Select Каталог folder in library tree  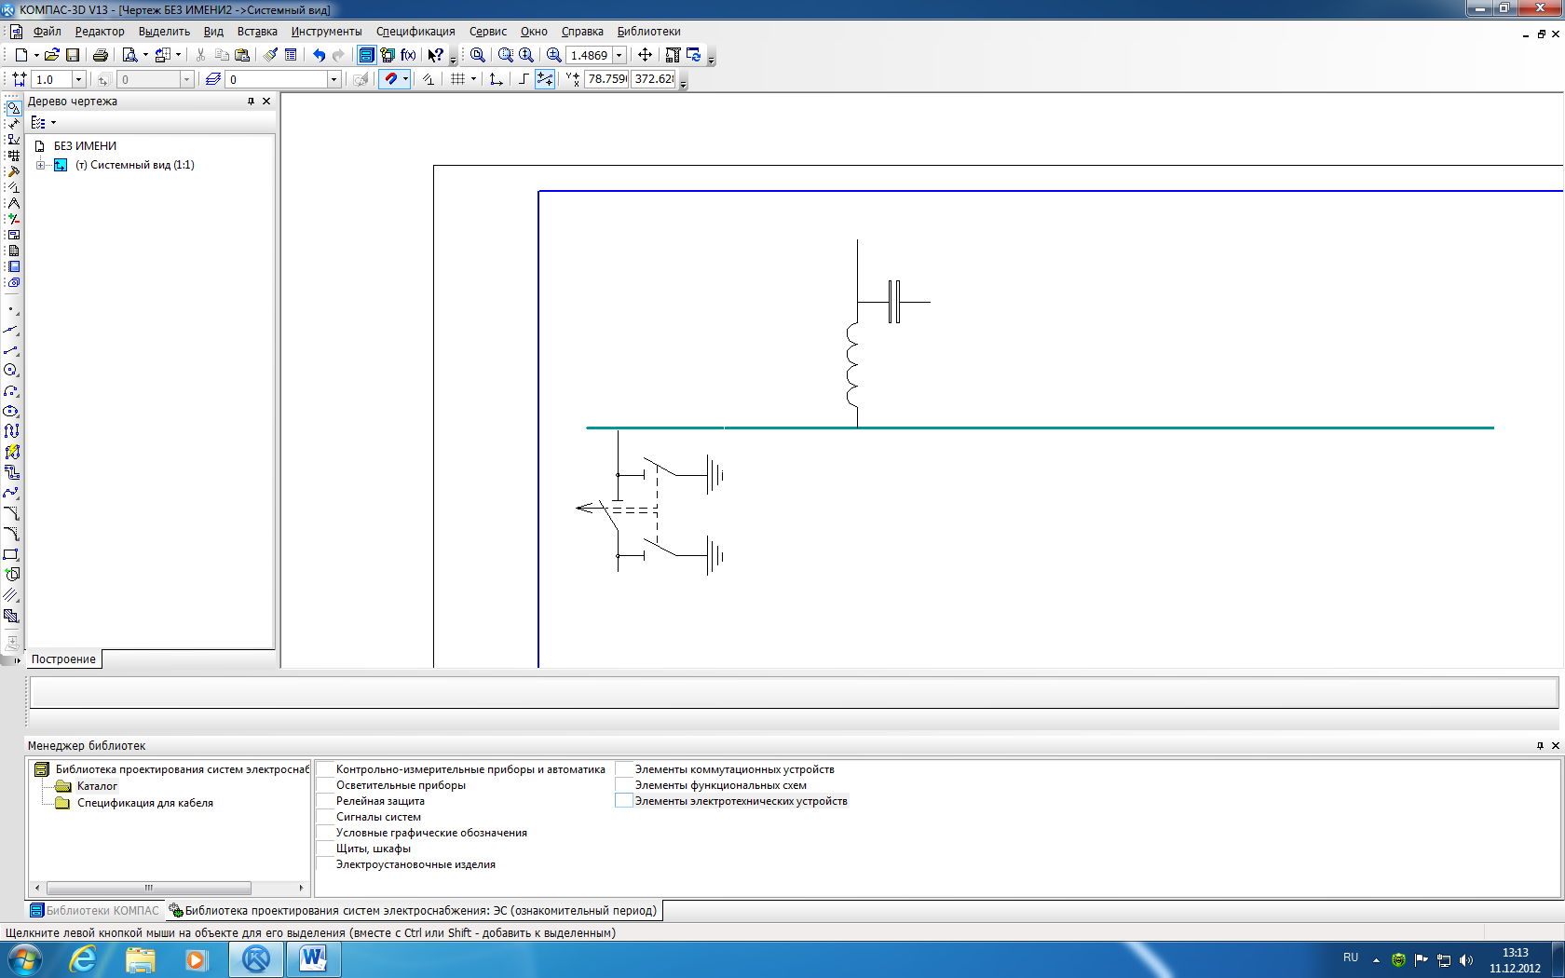[97, 786]
